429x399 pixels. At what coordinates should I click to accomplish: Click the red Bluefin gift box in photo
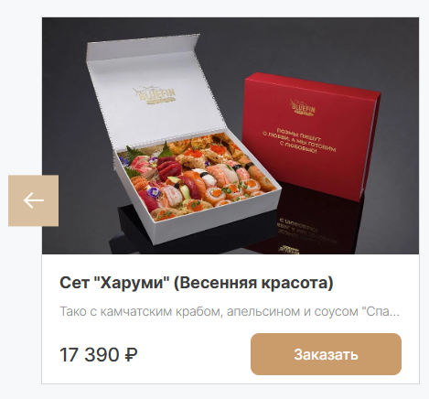point(311,135)
